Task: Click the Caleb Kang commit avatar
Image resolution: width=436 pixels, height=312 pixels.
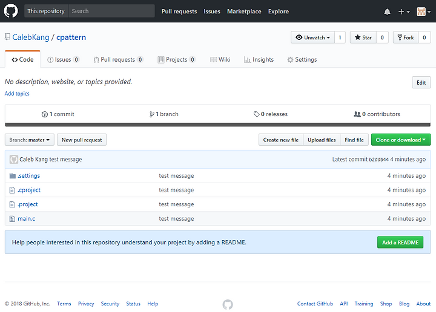Action: tap(13, 160)
